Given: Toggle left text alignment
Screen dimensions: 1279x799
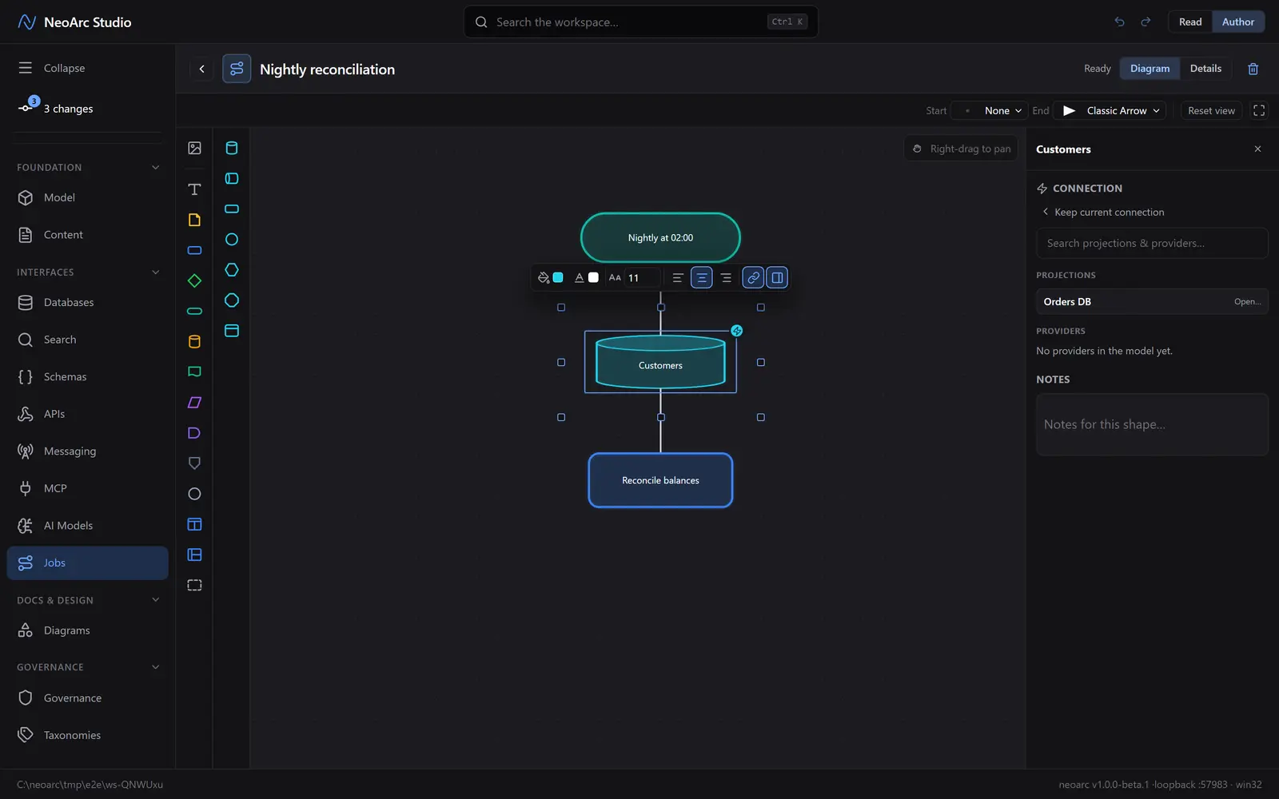Looking at the screenshot, I should [x=678, y=277].
